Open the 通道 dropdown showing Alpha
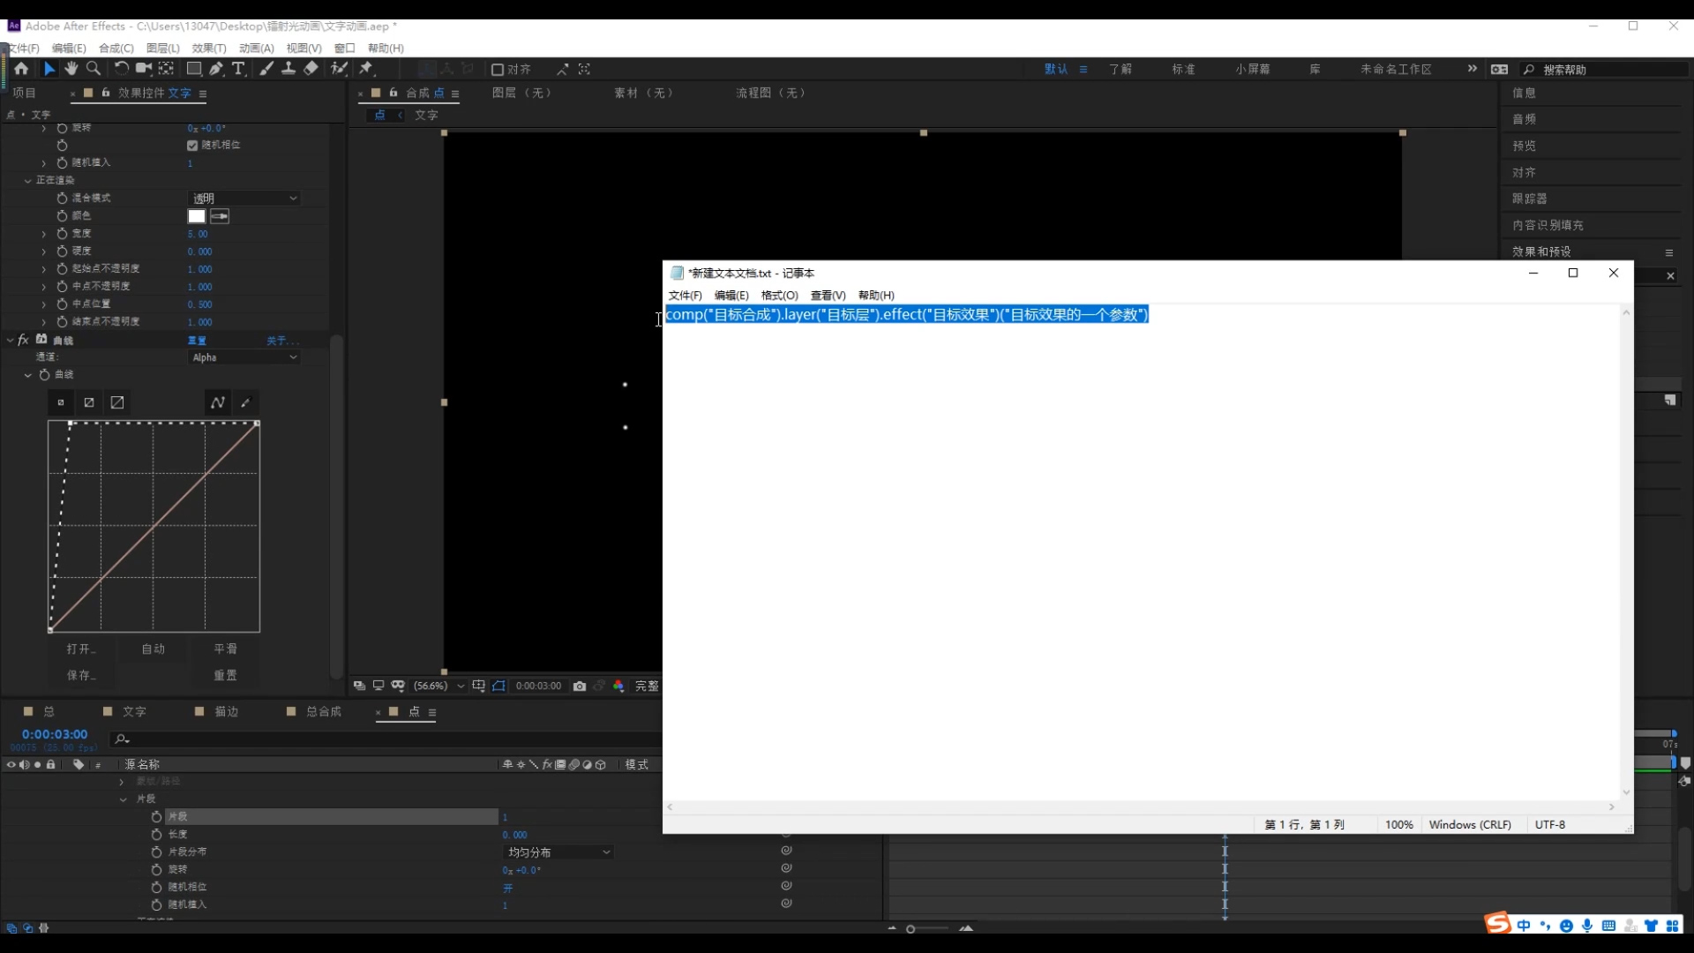Viewport: 1694px width, 953px height. coord(244,357)
